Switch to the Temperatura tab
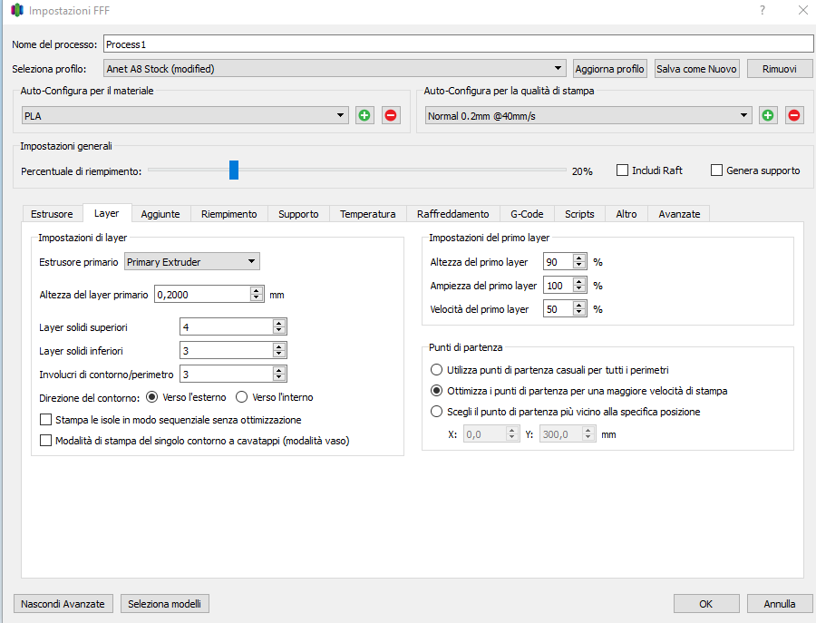Image resolution: width=816 pixels, height=623 pixels. point(368,214)
